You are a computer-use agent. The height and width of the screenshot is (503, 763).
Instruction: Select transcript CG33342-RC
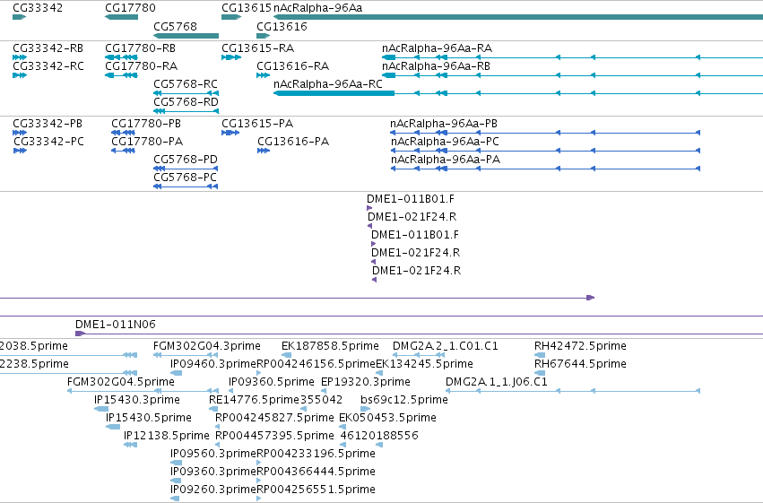20,75
